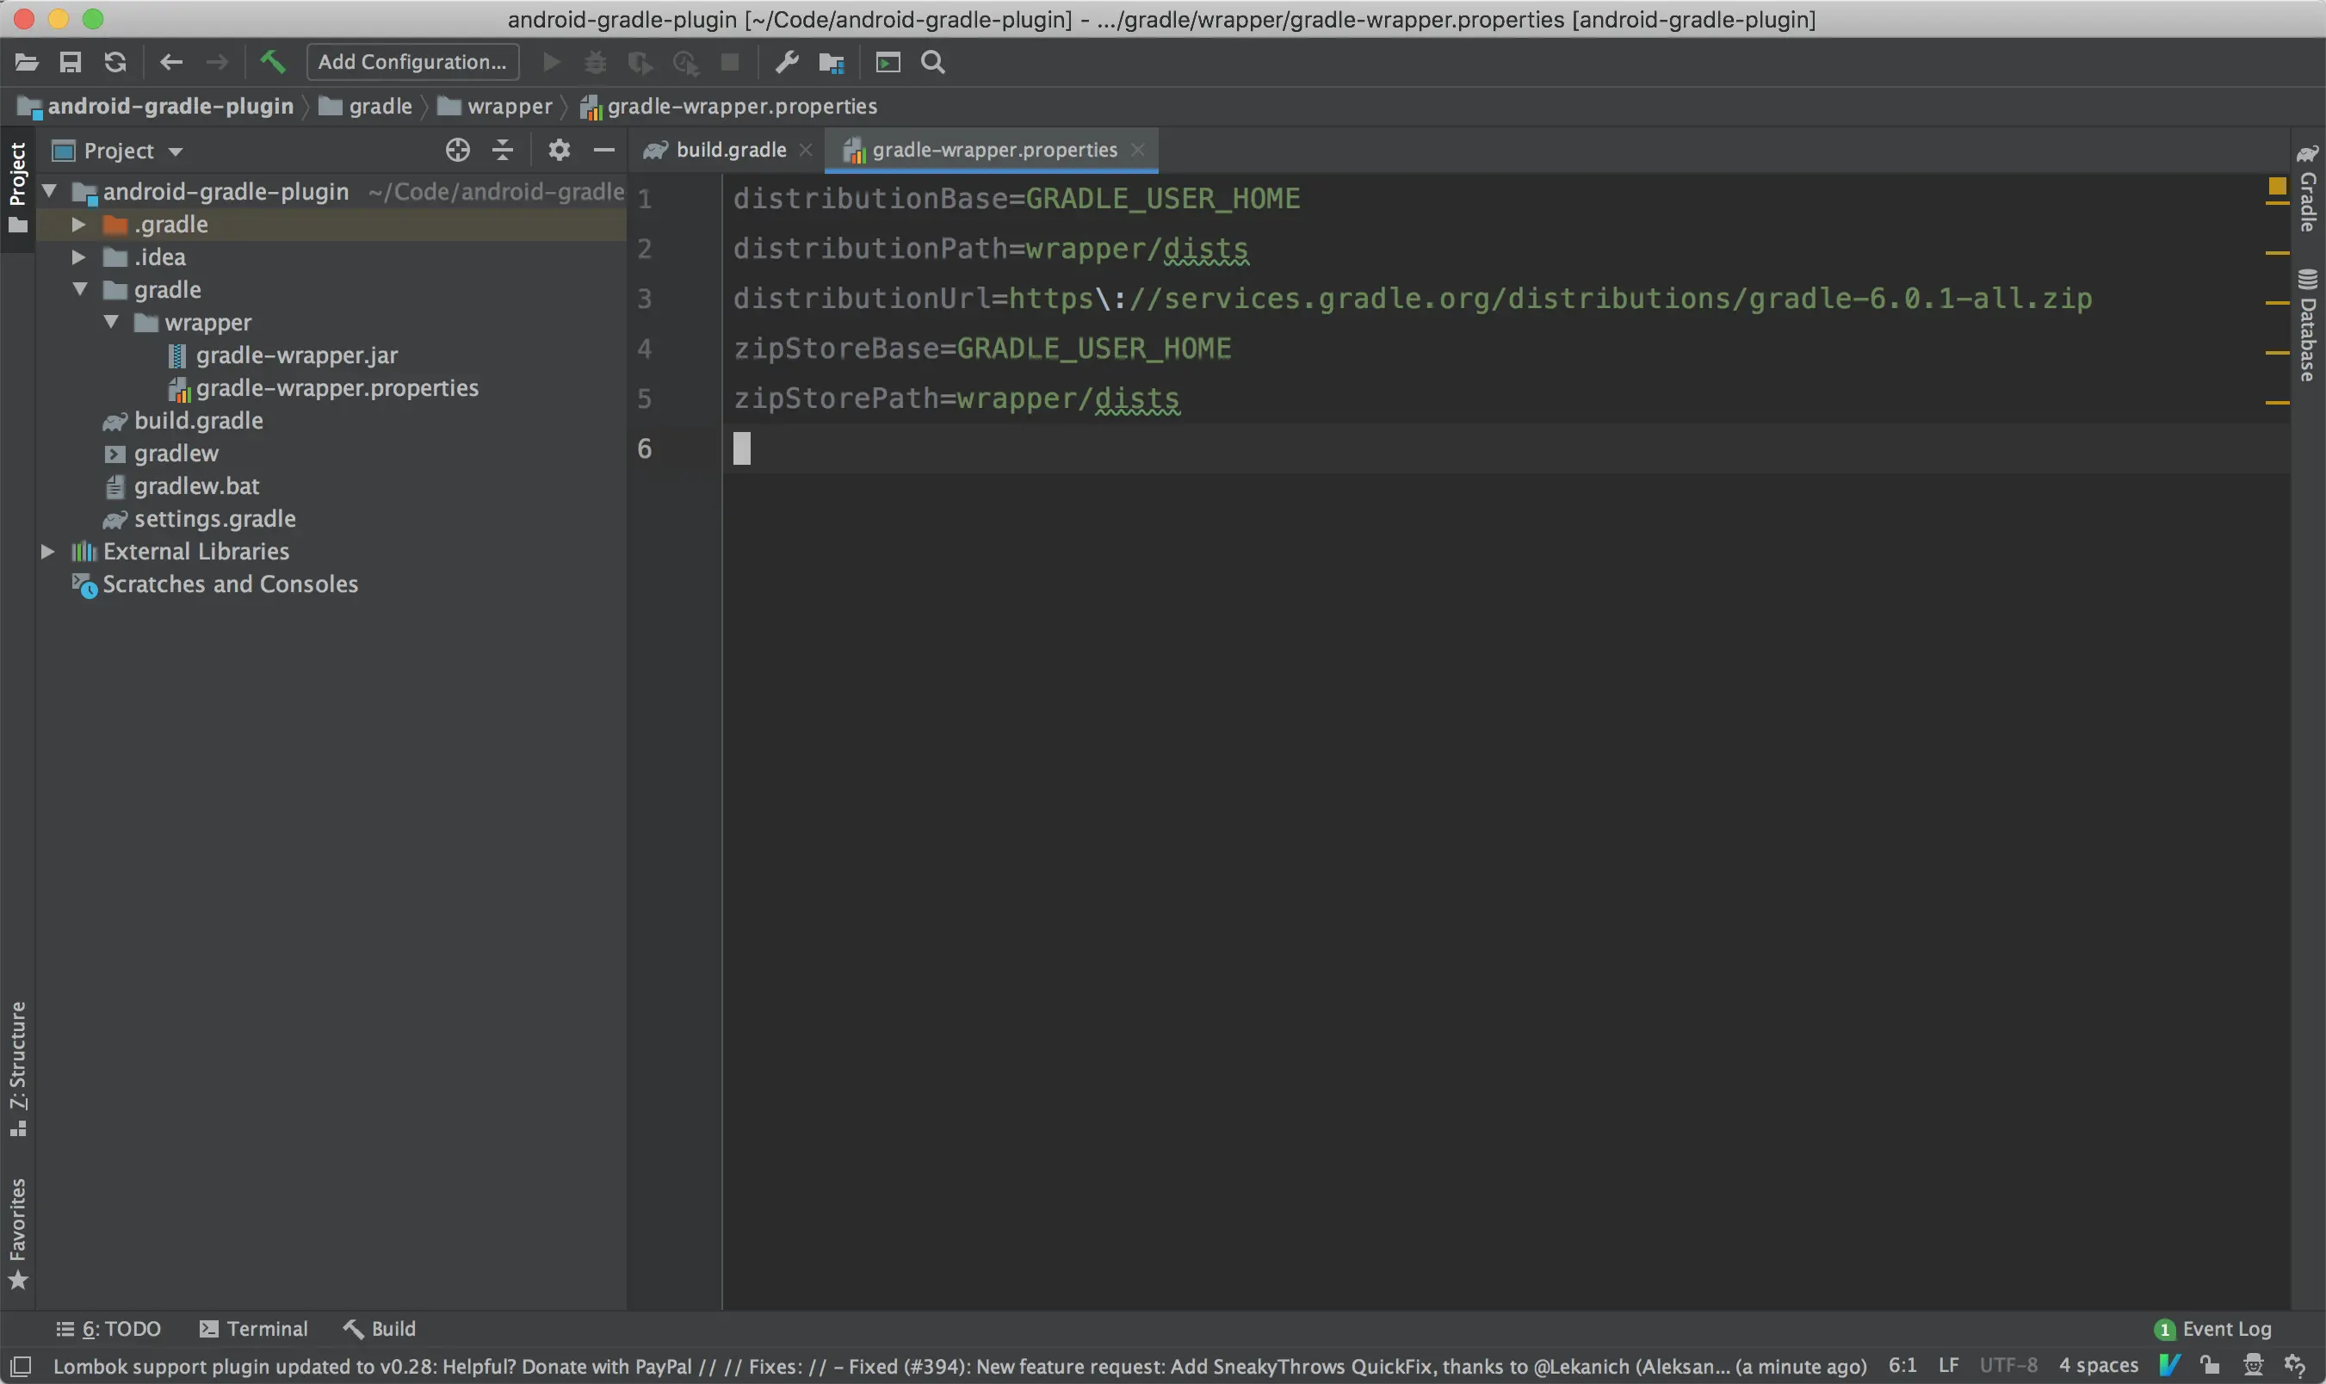Viewport: 2326px width, 1384px height.
Task: Click the yellow warning indicator square in editor gutter
Action: tap(2277, 186)
